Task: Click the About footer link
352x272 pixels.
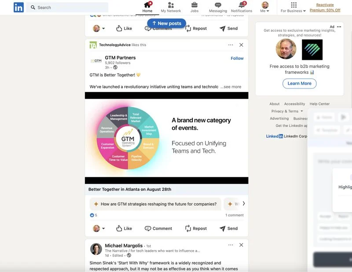Action: 275,104
